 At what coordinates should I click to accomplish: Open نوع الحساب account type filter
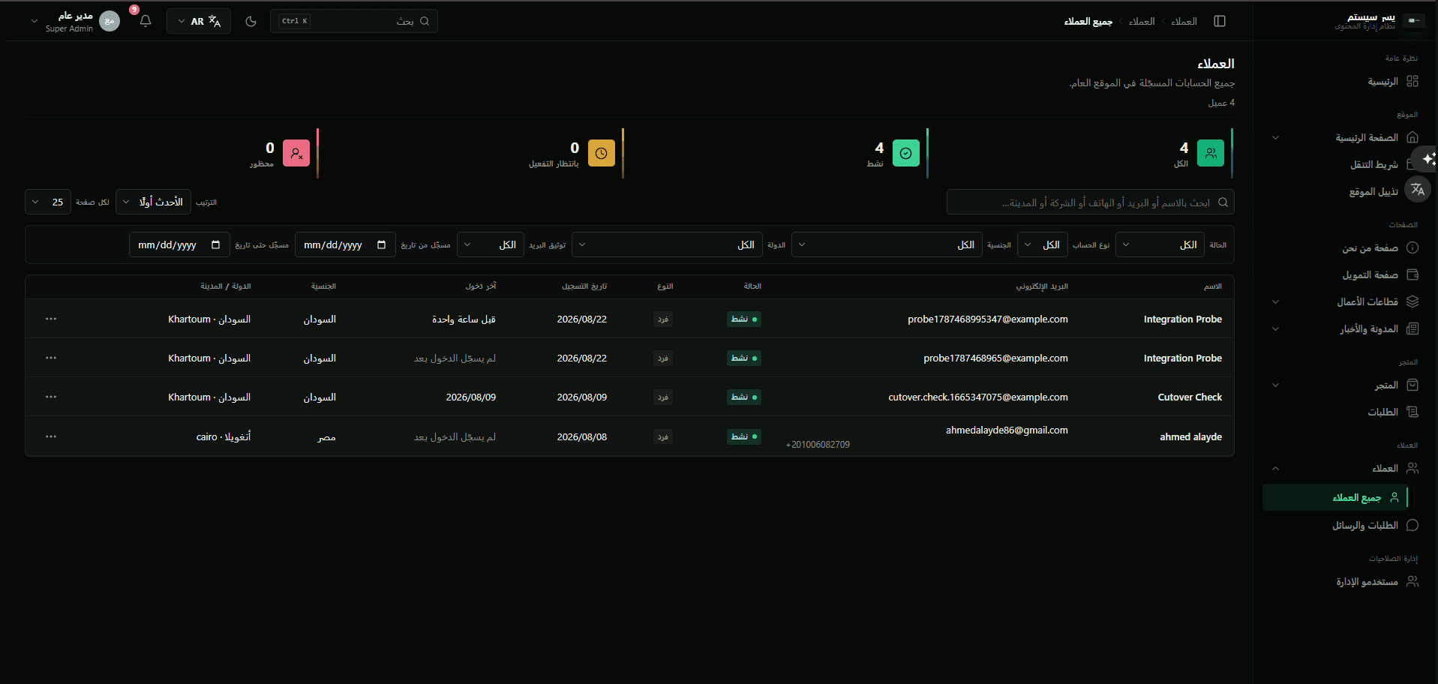1042,245
